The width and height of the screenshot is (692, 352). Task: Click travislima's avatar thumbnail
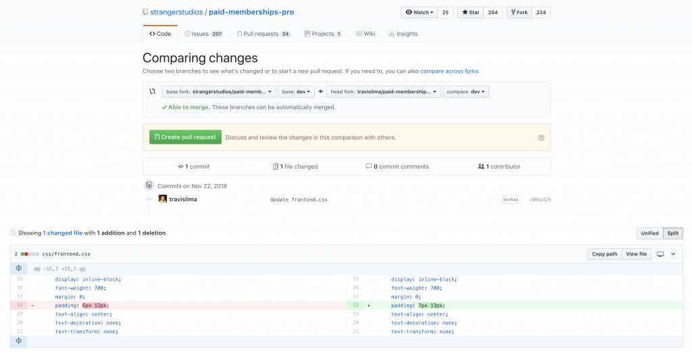pos(162,199)
